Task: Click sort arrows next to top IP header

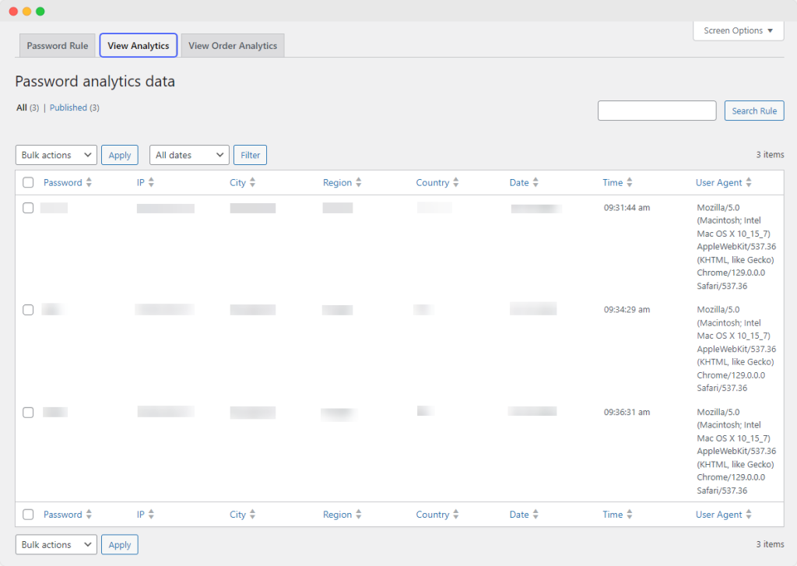Action: point(151,183)
